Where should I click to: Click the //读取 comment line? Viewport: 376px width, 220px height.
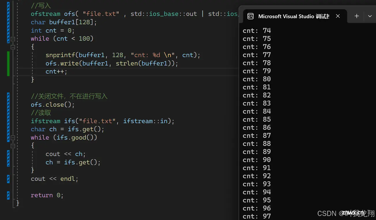pos(41,113)
